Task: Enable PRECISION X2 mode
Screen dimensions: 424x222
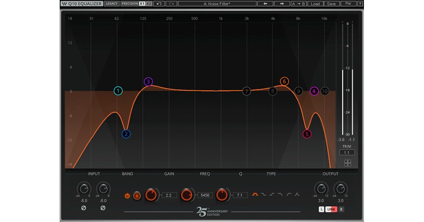Action: 149,4
